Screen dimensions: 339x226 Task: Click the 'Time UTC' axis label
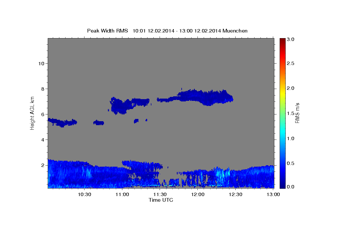[161, 200]
